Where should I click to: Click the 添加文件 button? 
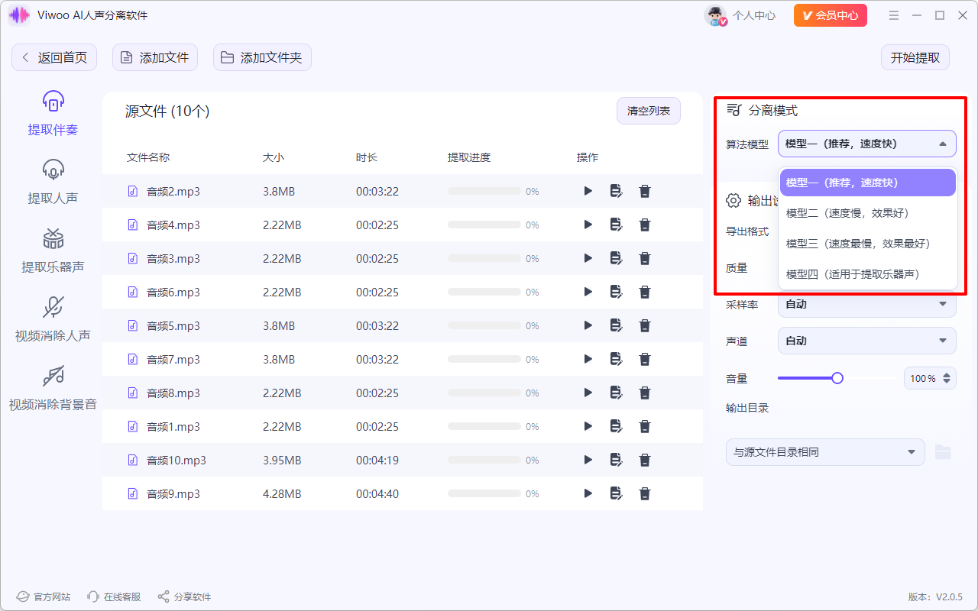click(155, 57)
